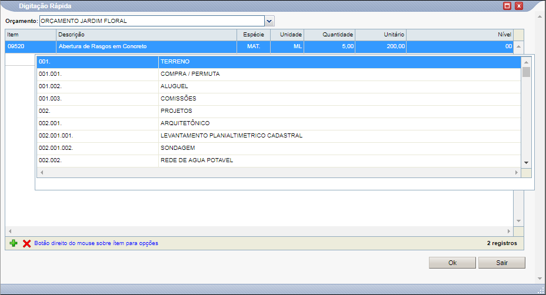Click the Sair button
The image size is (546, 295).
pyautogui.click(x=502, y=263)
